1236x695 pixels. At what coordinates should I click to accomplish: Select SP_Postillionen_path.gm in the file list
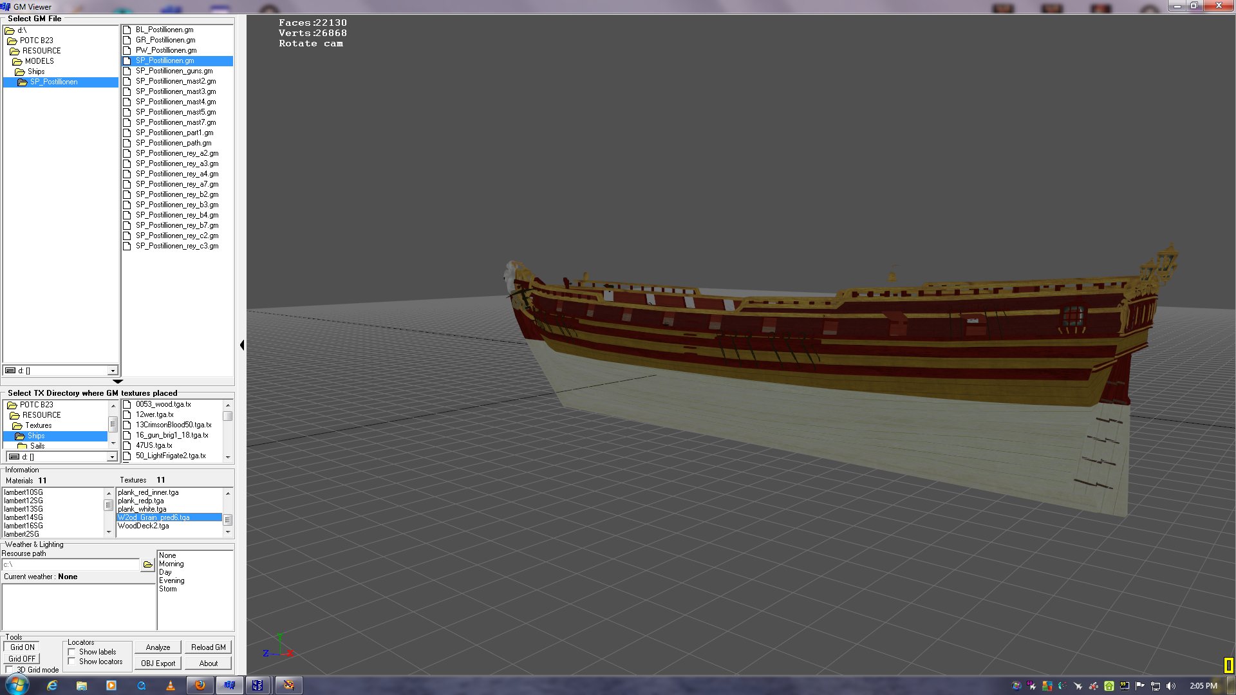[173, 143]
